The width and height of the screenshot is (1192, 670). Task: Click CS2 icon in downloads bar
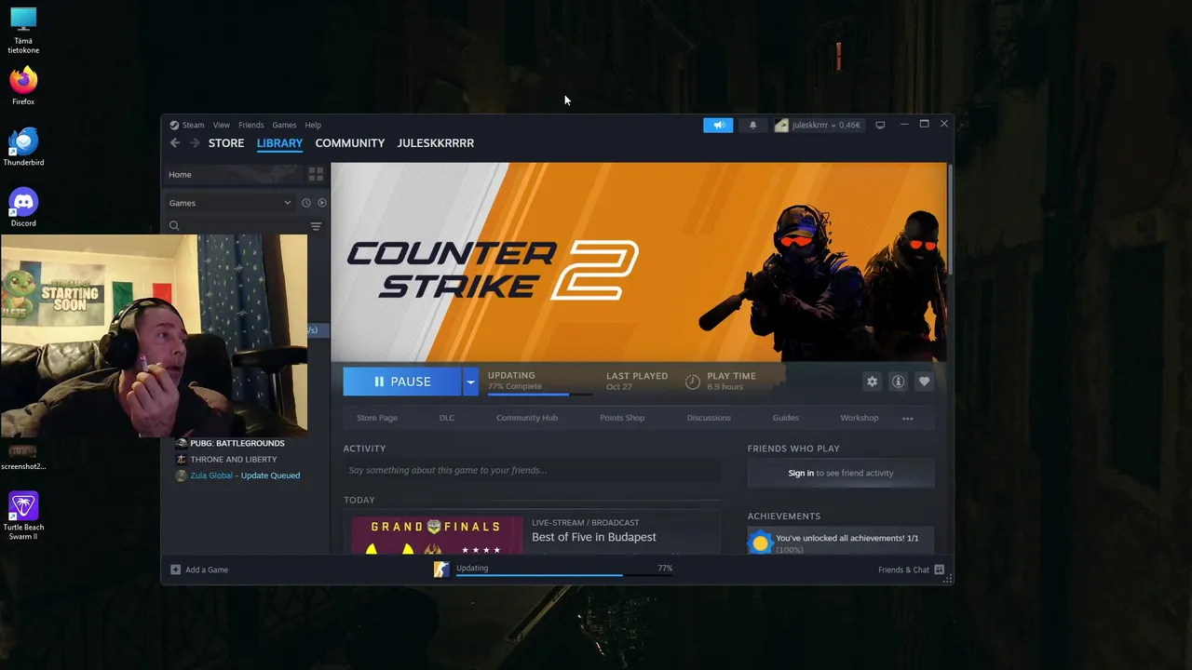click(441, 569)
